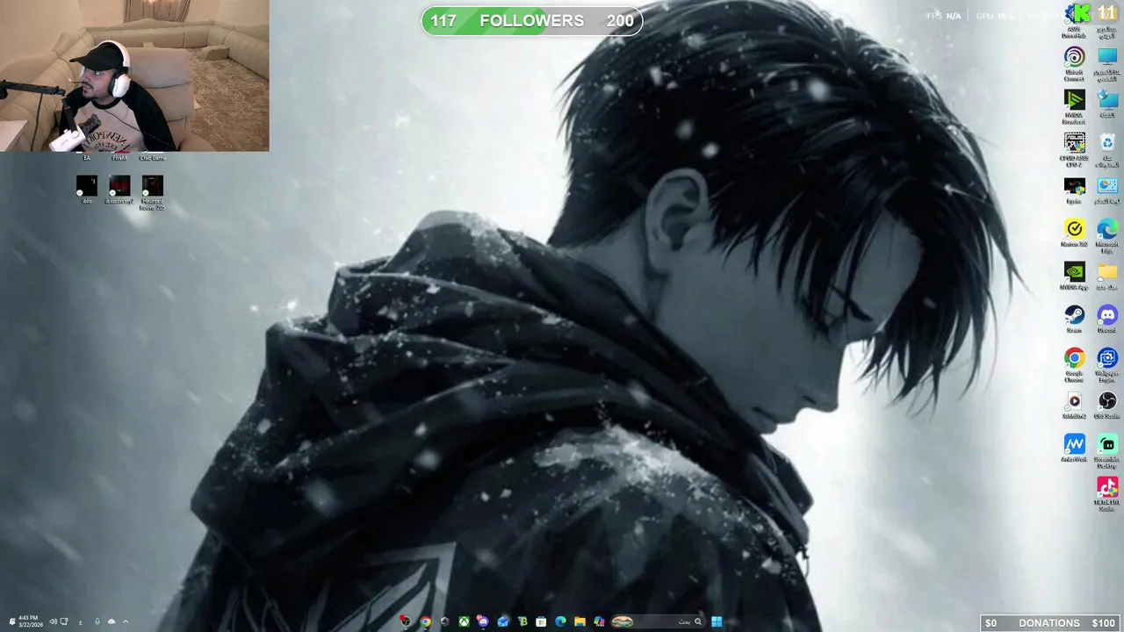Image resolution: width=1124 pixels, height=632 pixels.
Task: Open the Haunted Room game shortcut
Action: tap(152, 191)
